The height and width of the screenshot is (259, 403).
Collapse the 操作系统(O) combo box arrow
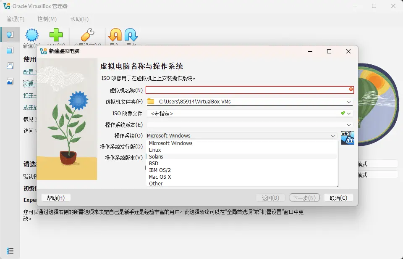[333, 136]
